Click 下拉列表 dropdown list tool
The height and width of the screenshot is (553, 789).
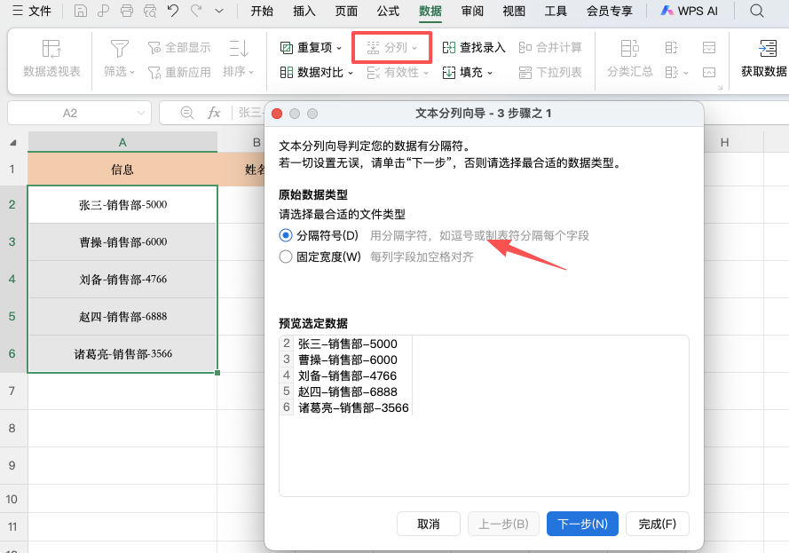pos(550,73)
